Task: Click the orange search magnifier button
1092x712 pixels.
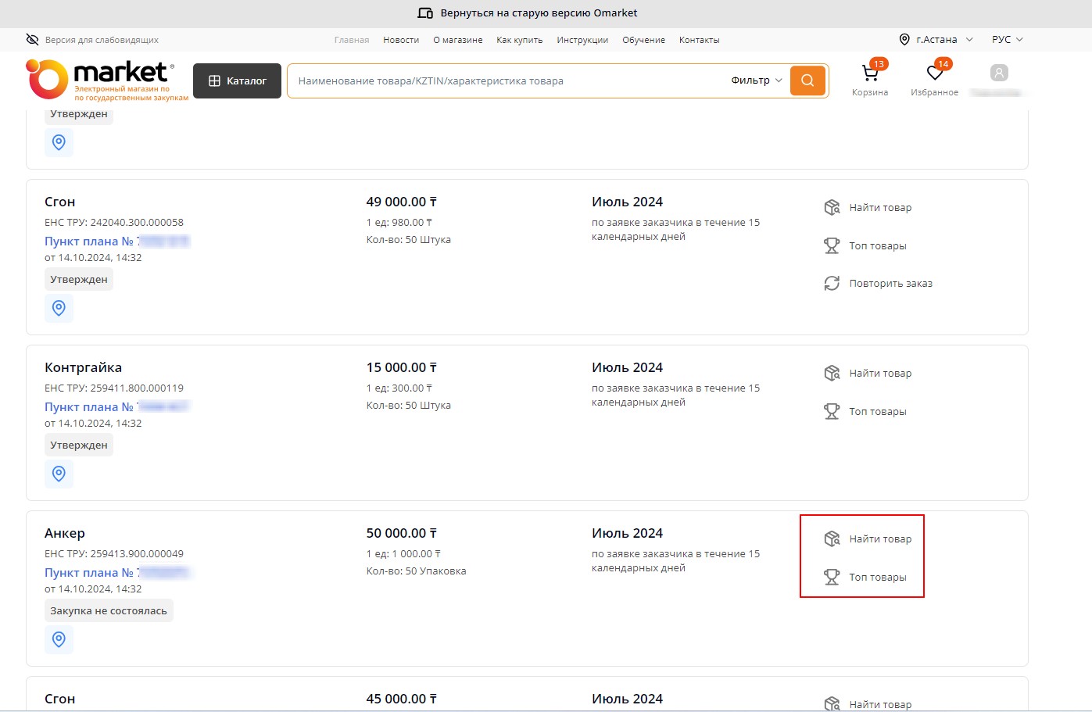Action: coord(807,81)
